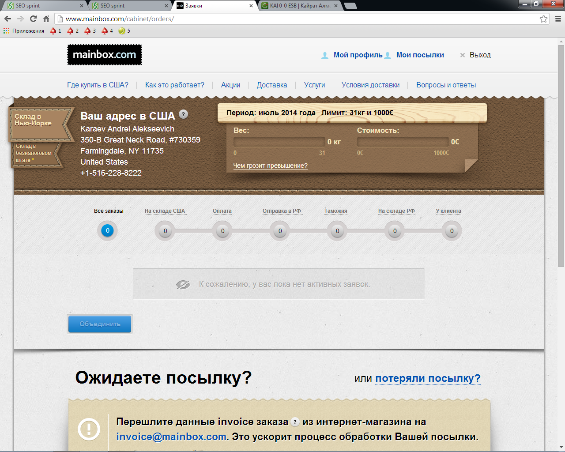Close the KAI 0-0 ESB tab
The height and width of the screenshot is (452, 565).
(x=336, y=6)
